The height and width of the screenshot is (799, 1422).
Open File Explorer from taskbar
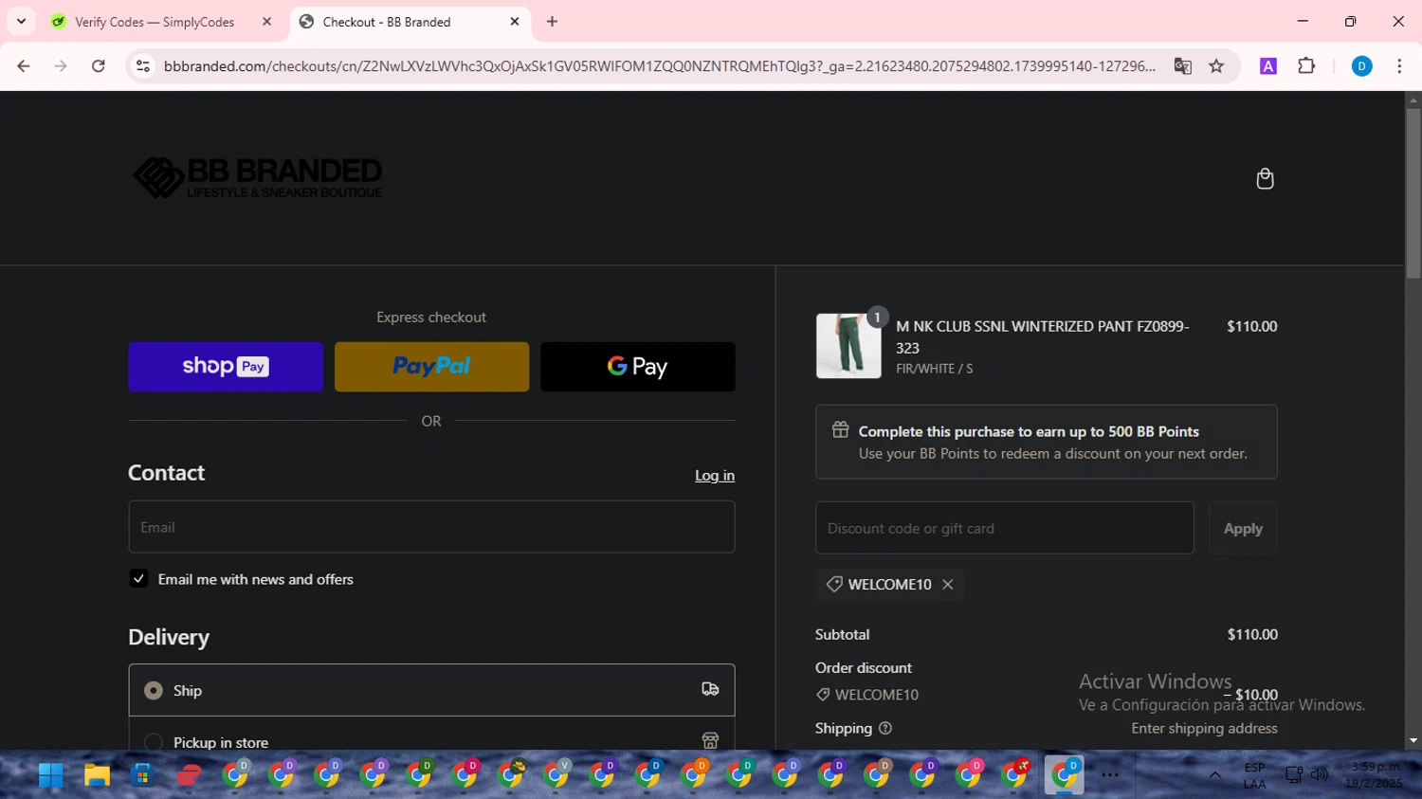pos(97,775)
